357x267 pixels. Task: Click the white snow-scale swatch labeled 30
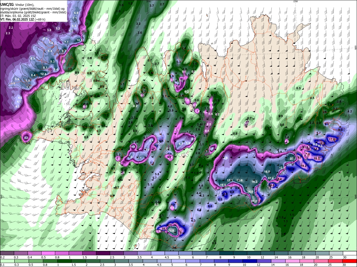pyautogui.click(x=350, y=253)
